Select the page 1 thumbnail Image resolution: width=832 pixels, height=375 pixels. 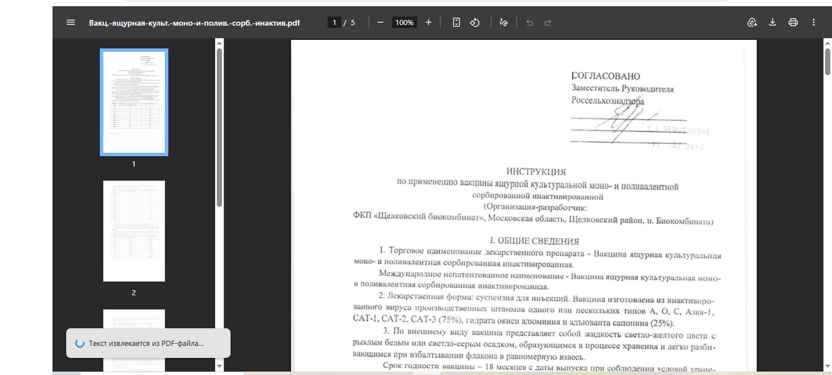coord(134,103)
